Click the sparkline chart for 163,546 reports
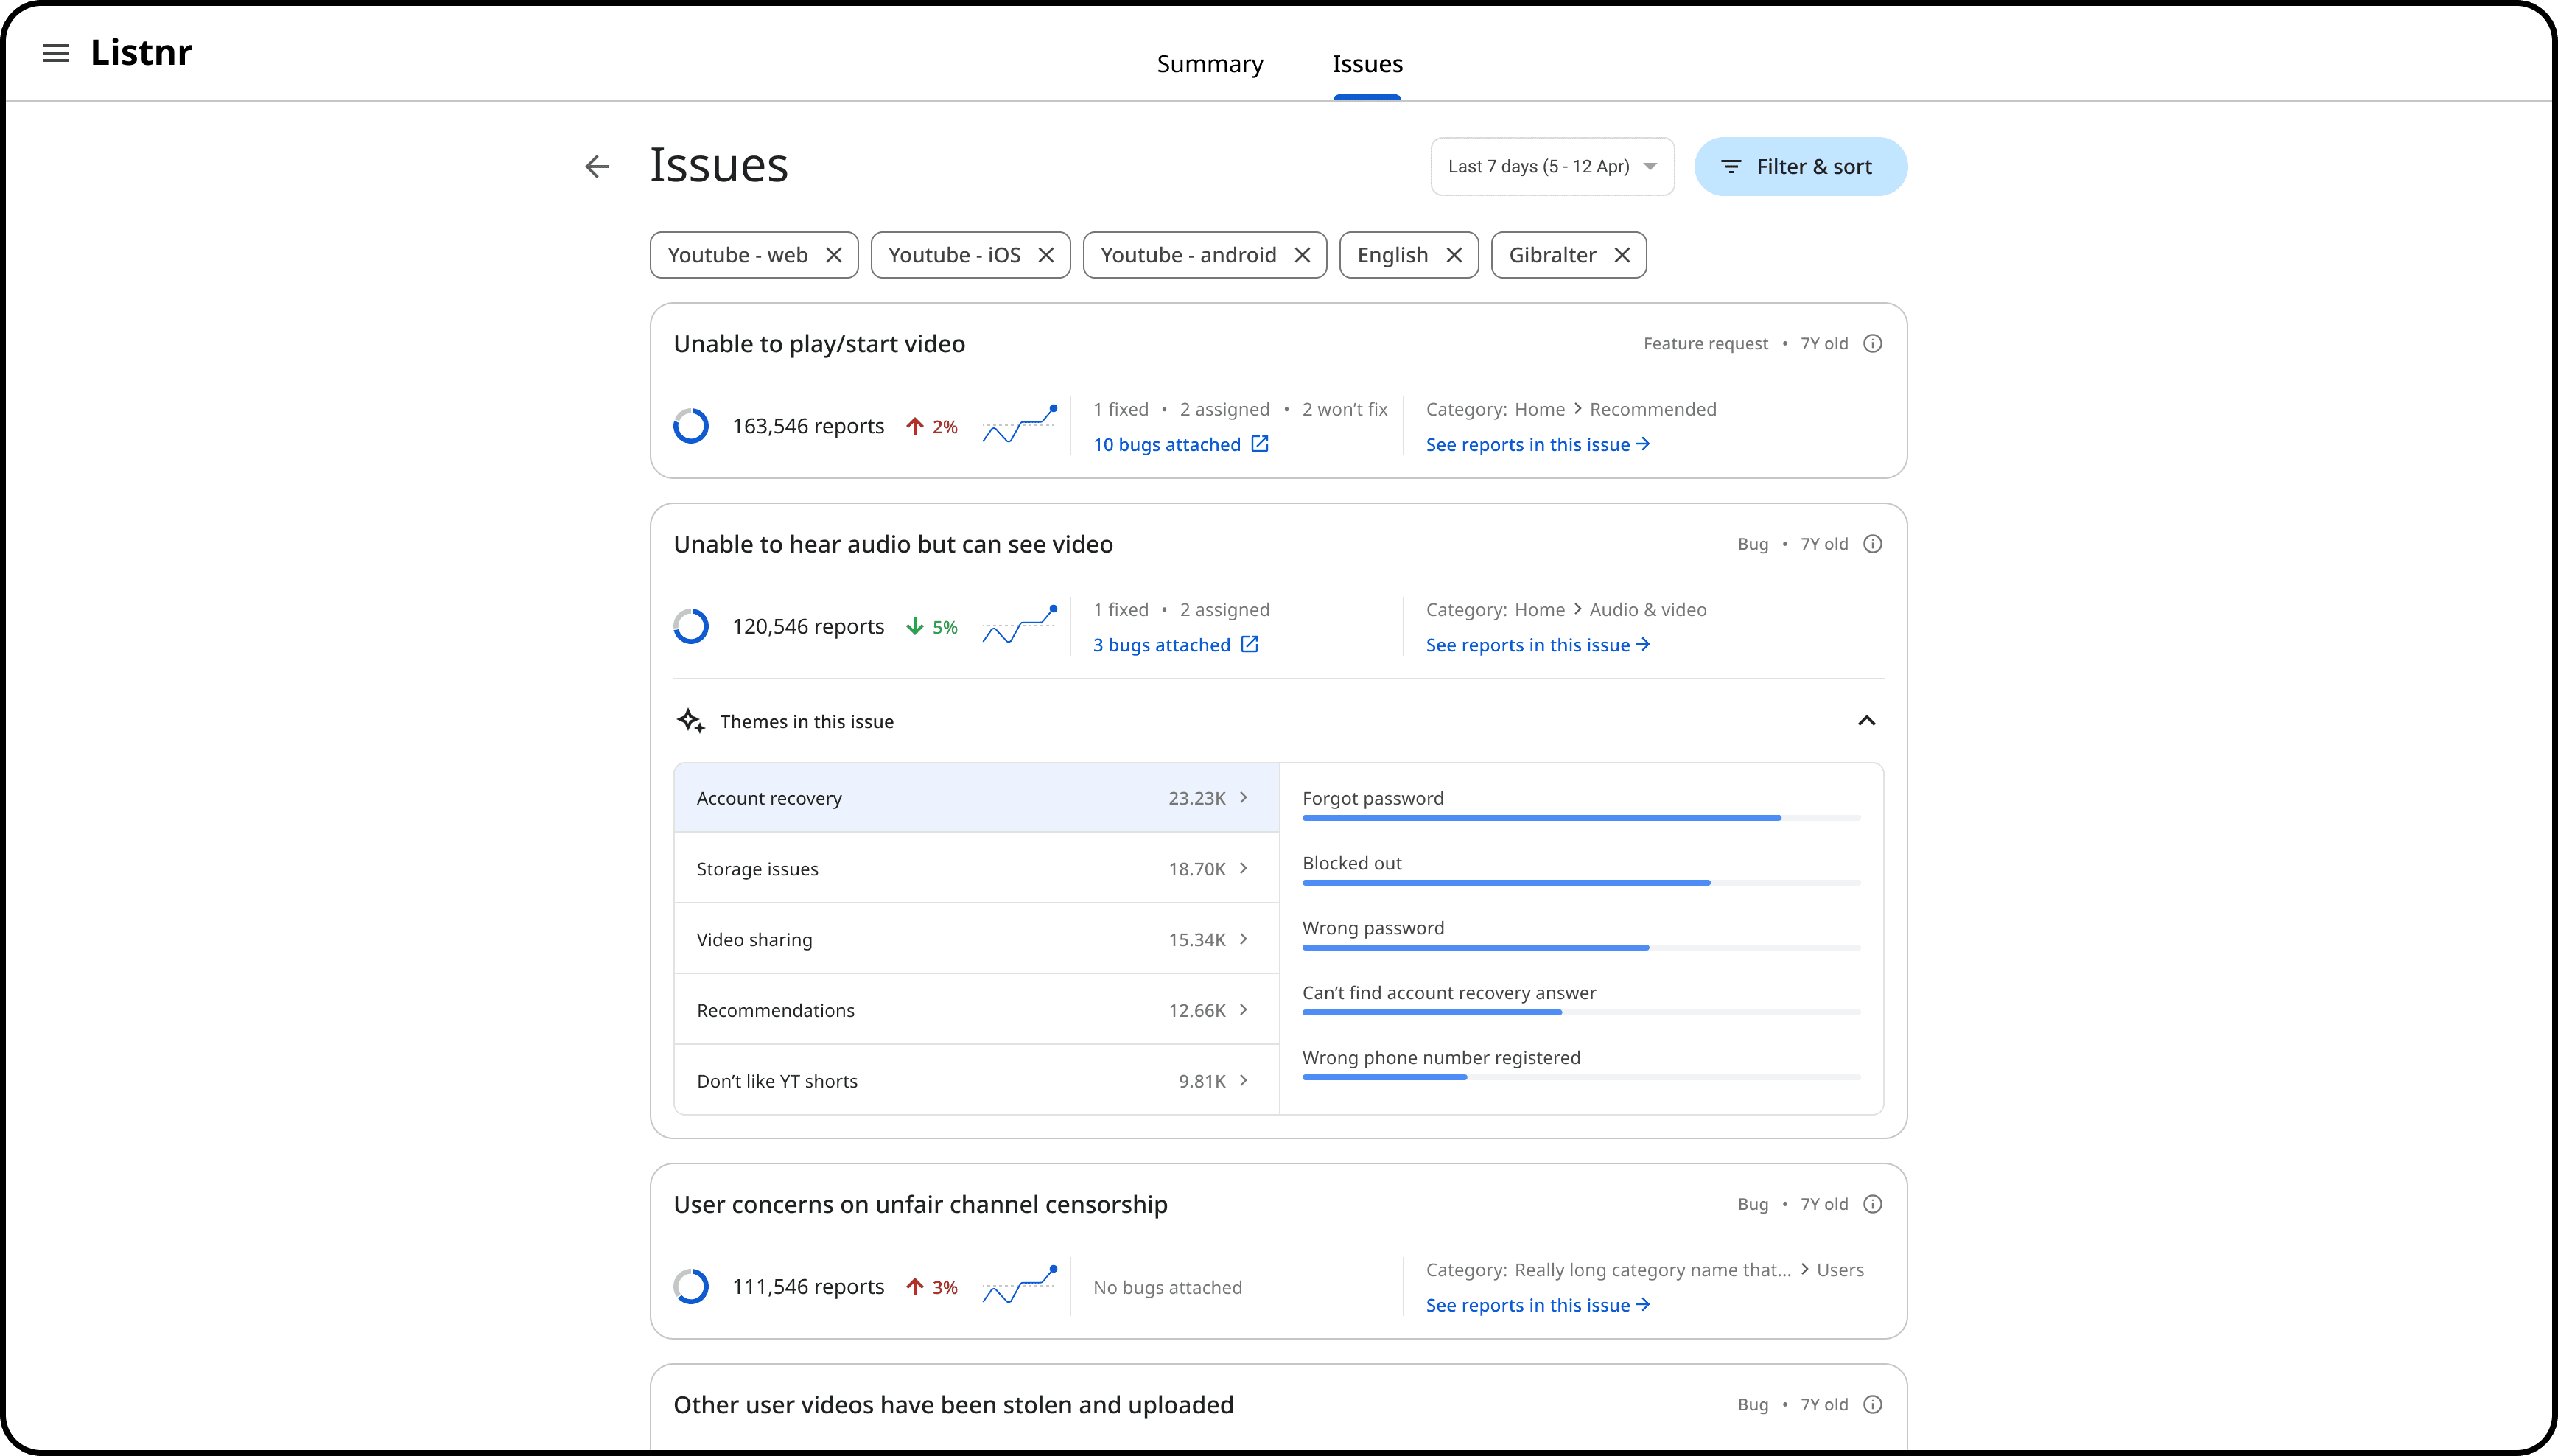Image resolution: width=2558 pixels, height=1456 pixels. (x=1019, y=426)
